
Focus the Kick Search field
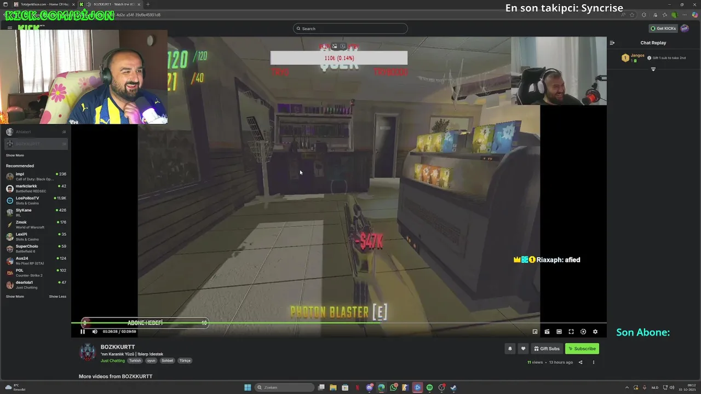click(350, 28)
